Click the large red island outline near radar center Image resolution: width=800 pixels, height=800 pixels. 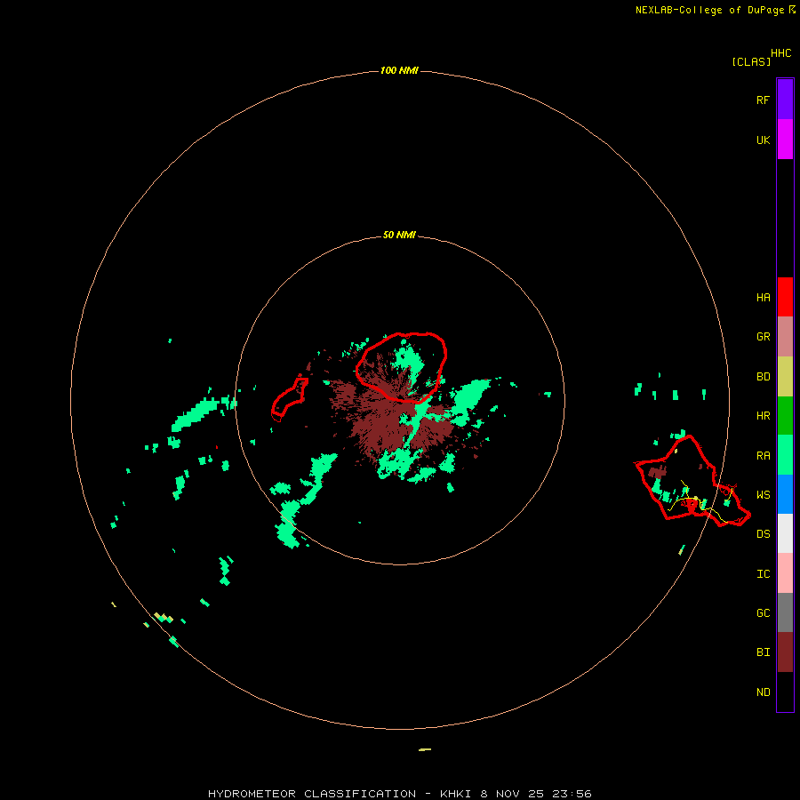401,367
